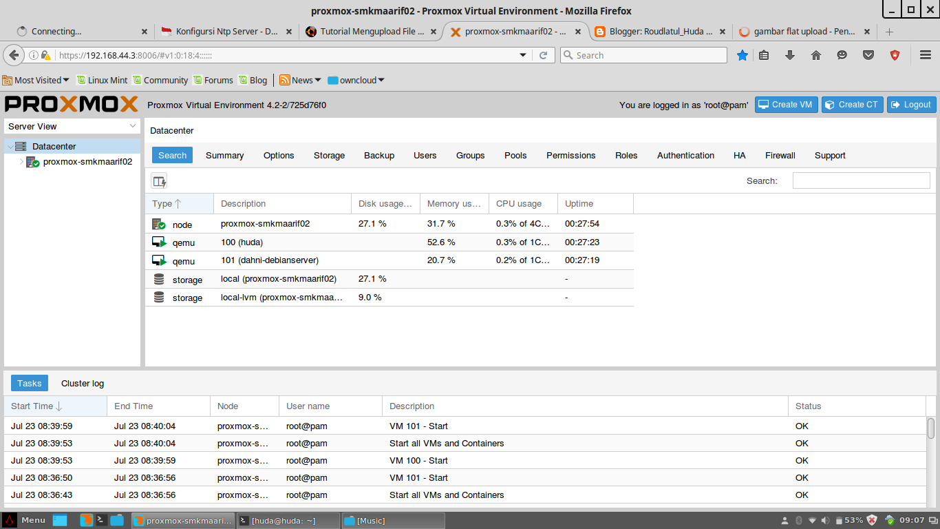
Task: Click the qemu icon for VM 100 (huda)
Action: pyautogui.click(x=159, y=242)
